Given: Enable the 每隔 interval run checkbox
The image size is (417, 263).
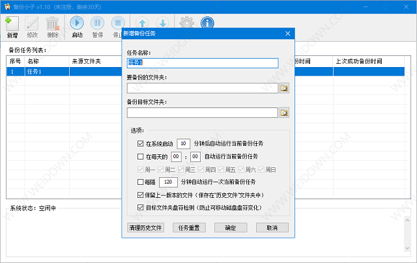Looking at the screenshot, I should coord(141,182).
